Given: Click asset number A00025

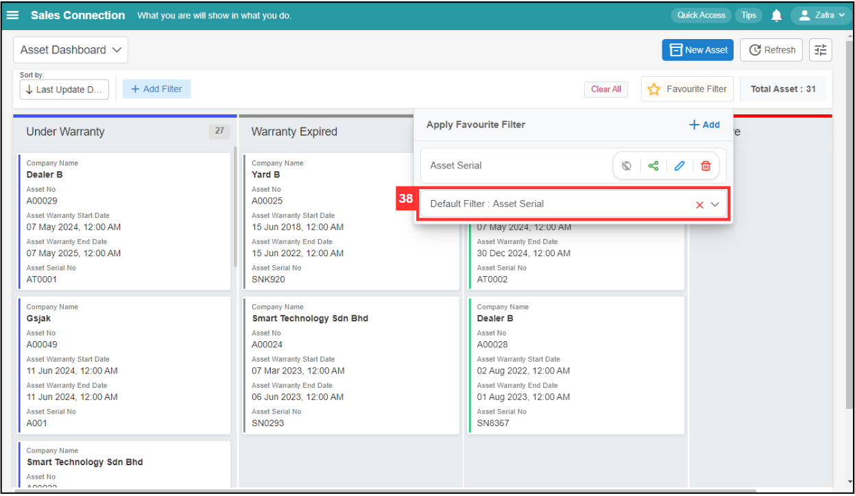Looking at the screenshot, I should tap(267, 201).
